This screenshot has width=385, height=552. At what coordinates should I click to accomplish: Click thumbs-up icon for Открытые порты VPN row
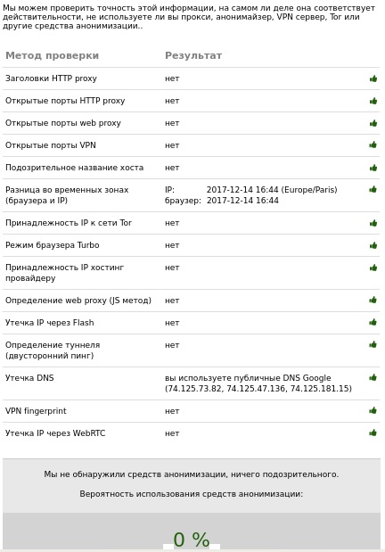pos(373,144)
